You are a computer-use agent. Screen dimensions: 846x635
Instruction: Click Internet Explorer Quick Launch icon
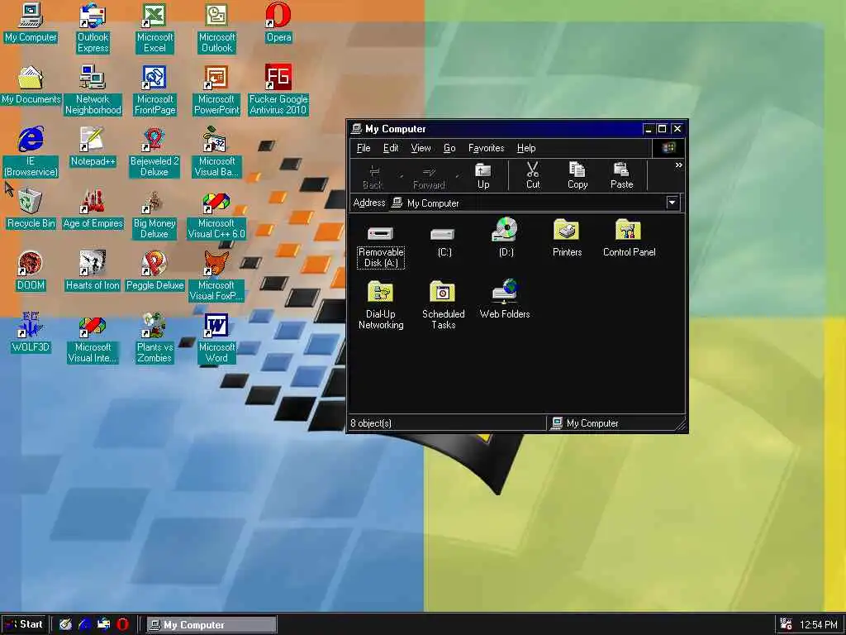85,624
